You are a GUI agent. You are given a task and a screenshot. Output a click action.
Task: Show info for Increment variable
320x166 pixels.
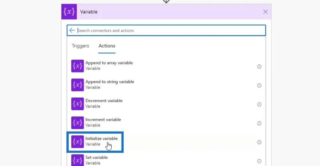pos(259,123)
